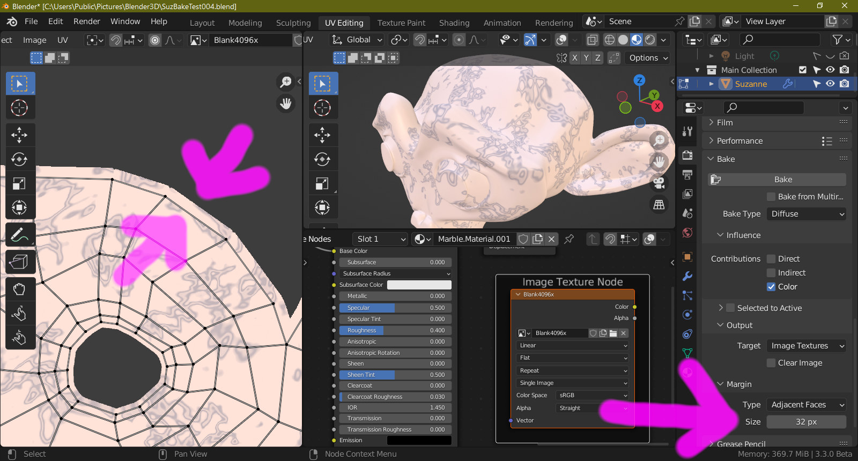Toggle Main Collection exclude checkbox

point(803,70)
